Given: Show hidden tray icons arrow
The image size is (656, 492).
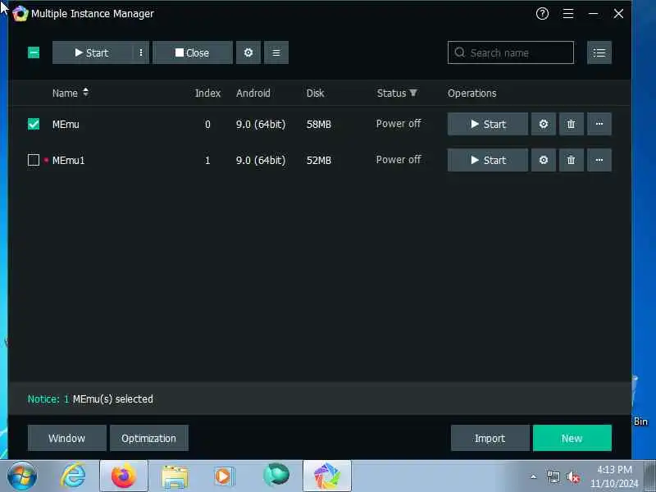Looking at the screenshot, I should click(534, 476).
